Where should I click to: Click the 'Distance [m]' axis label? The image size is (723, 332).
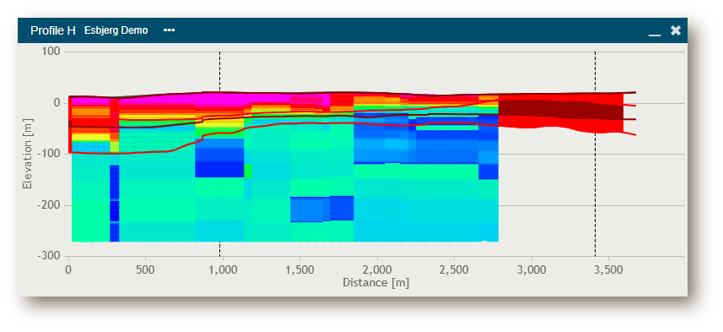pos(375,282)
